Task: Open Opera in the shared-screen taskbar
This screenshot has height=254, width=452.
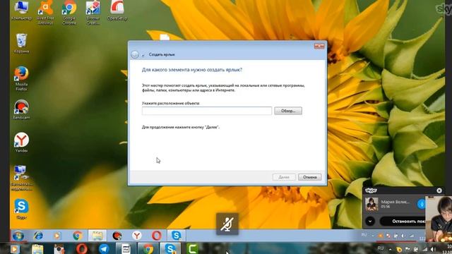Action: click(157, 236)
